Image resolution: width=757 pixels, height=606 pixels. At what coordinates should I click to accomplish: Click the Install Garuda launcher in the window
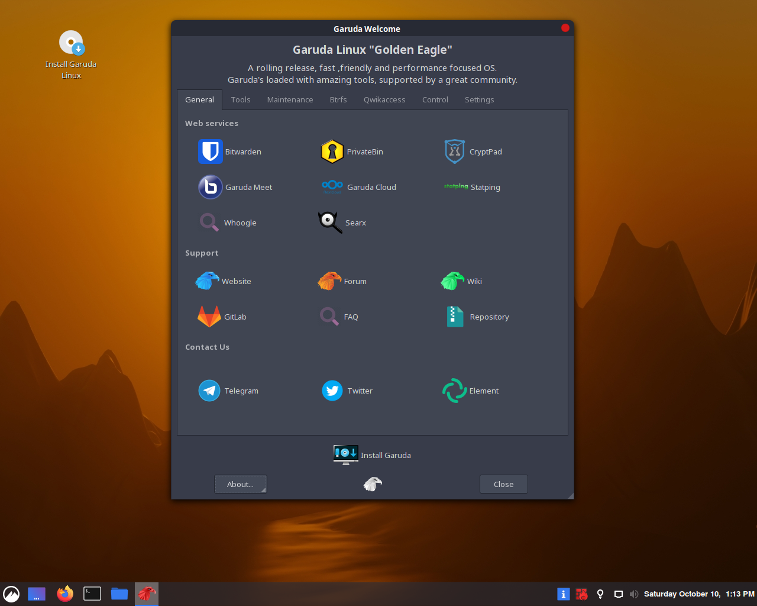tap(372, 455)
